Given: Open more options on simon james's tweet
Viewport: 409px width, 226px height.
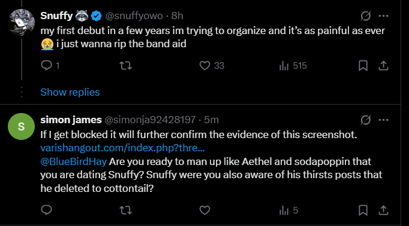Looking at the screenshot, I should tap(383, 120).
